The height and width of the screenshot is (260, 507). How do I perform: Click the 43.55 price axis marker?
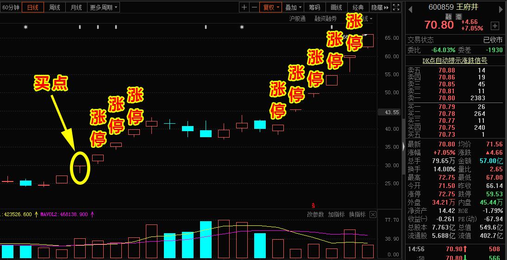pos(389,112)
